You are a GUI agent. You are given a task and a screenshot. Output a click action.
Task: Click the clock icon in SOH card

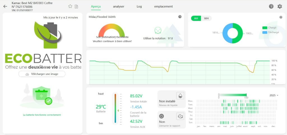[180, 17]
